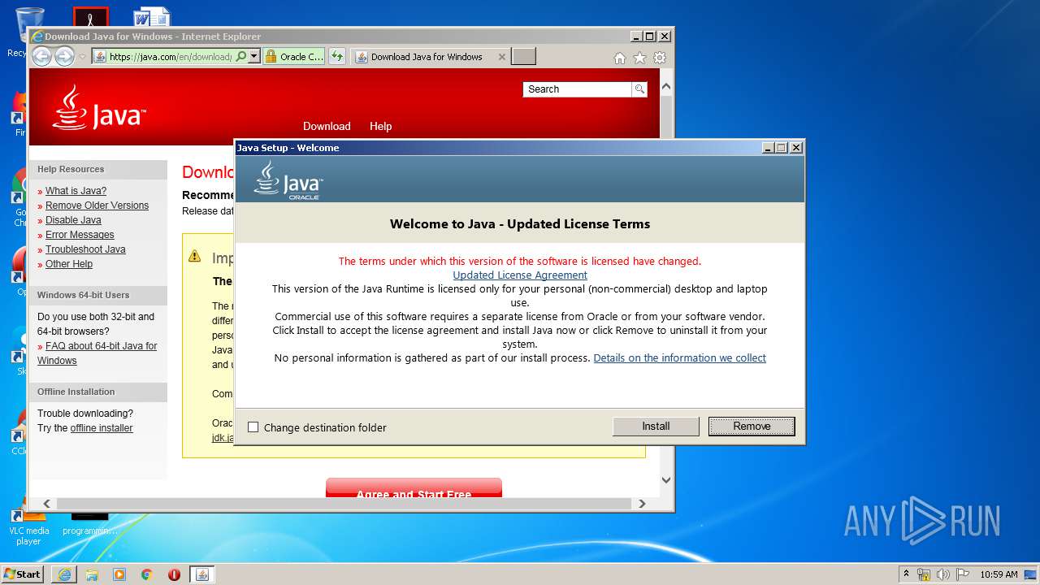Launch Windows Media Player from taskbar
The image size is (1040, 585).
pyautogui.click(x=119, y=574)
